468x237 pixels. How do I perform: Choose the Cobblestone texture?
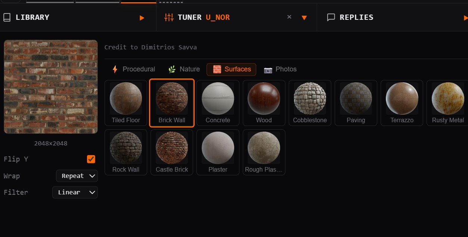pos(310,103)
